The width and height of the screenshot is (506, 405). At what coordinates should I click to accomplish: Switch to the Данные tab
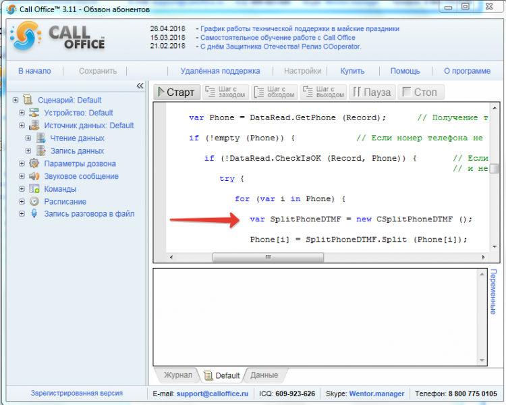tap(264, 375)
